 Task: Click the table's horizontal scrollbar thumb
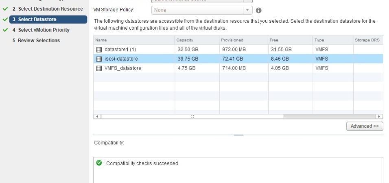point(192,116)
